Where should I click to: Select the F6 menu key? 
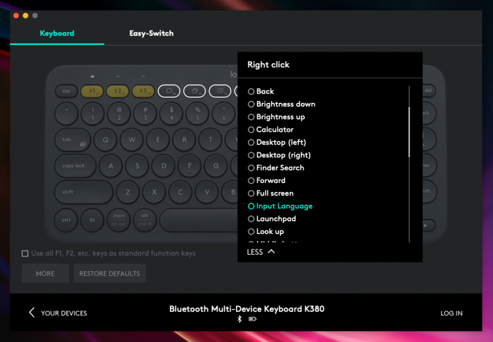coord(220,91)
